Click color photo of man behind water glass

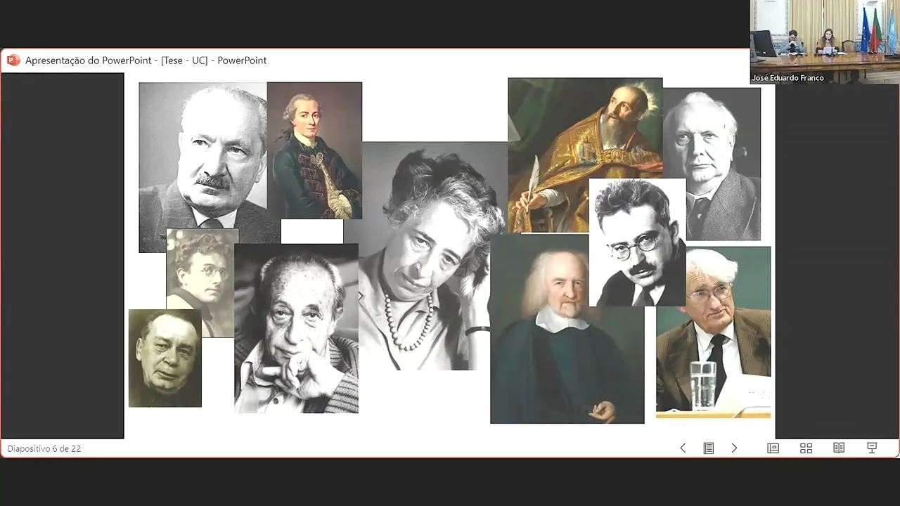point(713,332)
